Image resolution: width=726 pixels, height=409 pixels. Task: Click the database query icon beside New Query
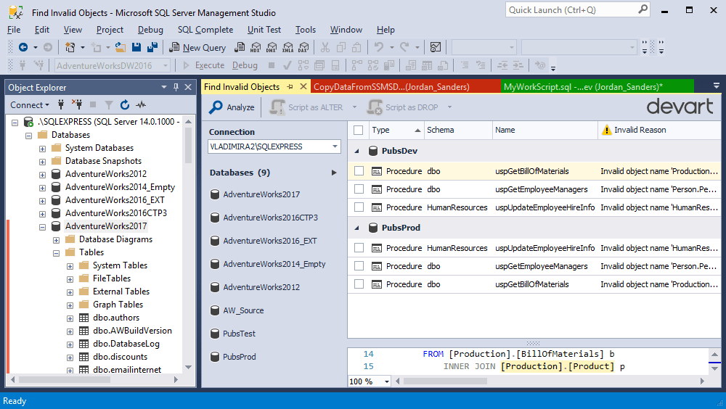point(240,47)
